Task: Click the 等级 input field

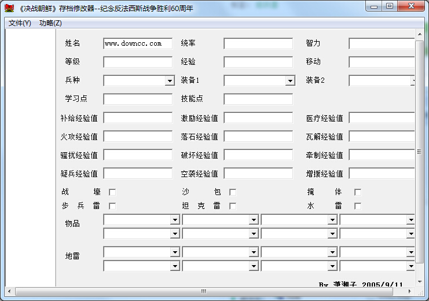Action: (138, 62)
